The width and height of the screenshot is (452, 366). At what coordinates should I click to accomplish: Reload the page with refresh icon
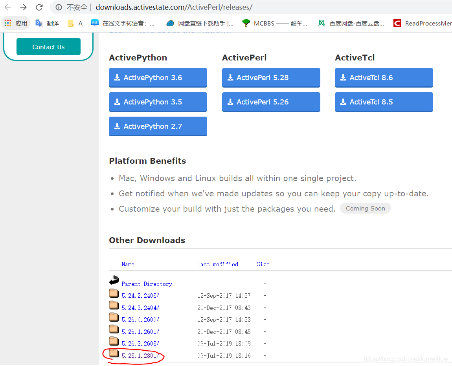click(39, 7)
